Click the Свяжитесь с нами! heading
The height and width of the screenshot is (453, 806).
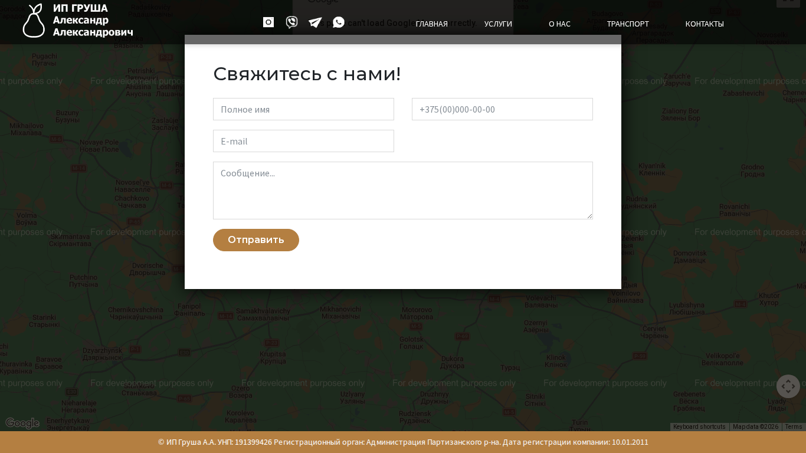click(307, 74)
